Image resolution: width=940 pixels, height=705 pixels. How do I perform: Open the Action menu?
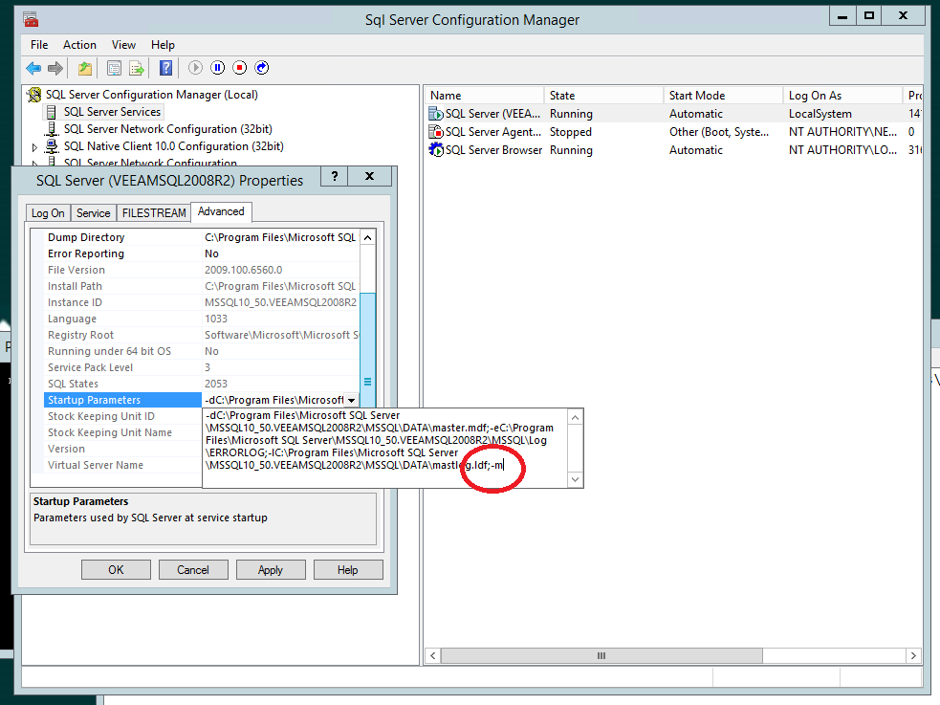click(79, 45)
